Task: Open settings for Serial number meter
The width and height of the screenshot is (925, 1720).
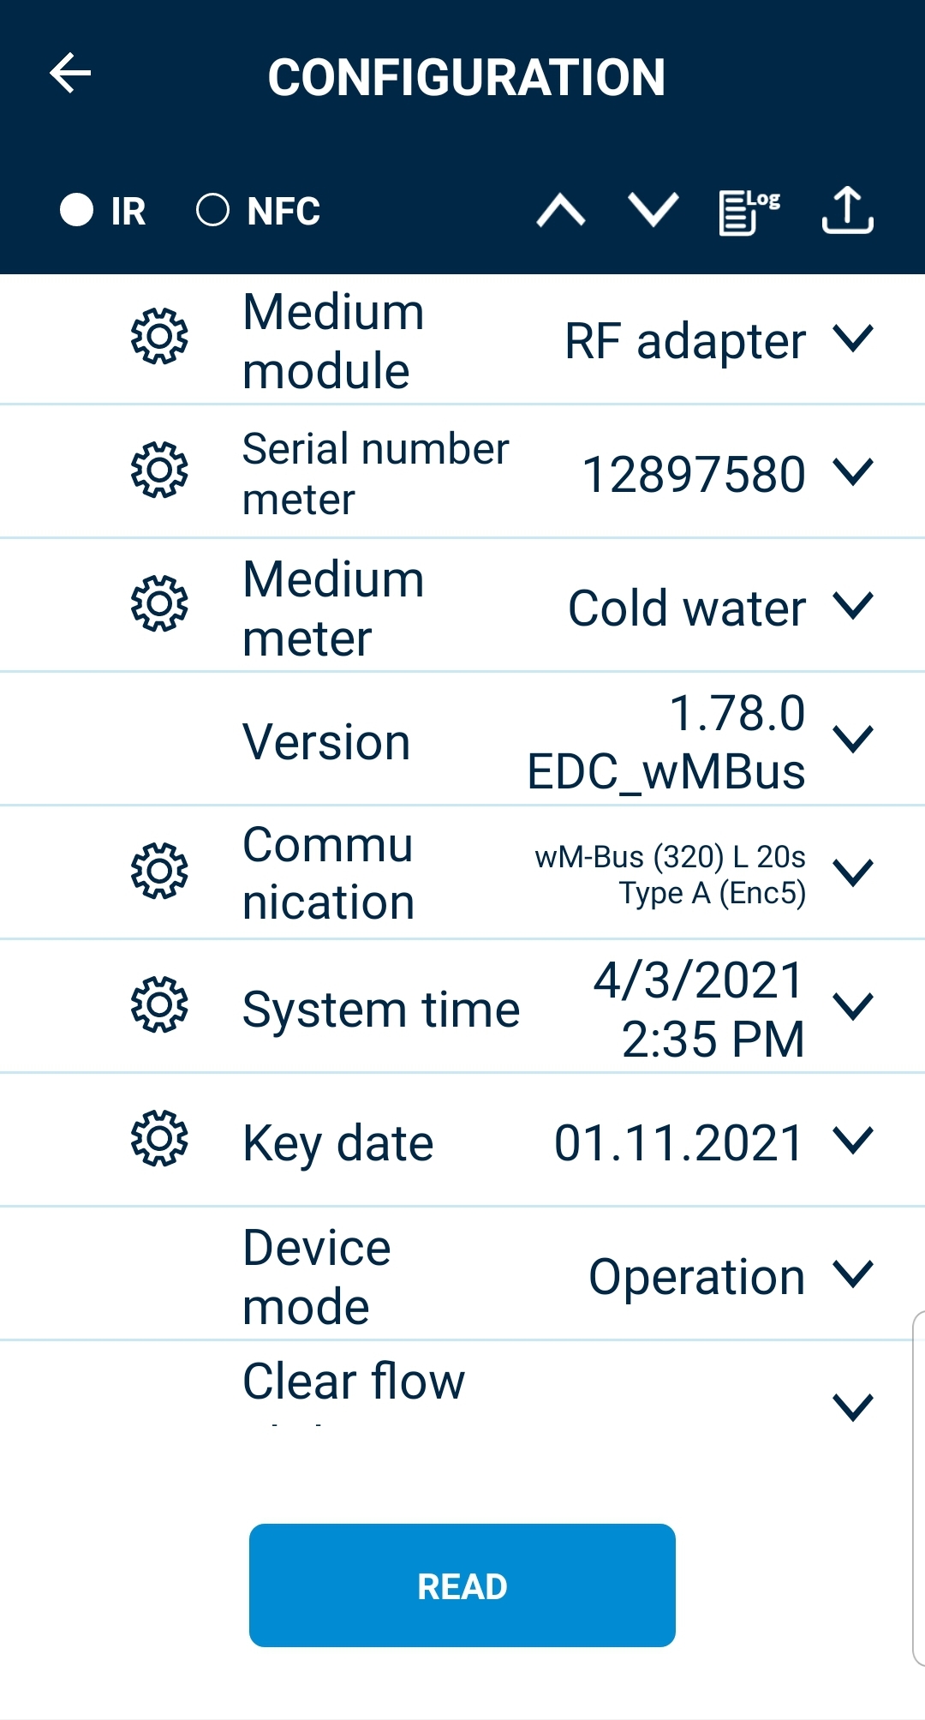Action: click(x=158, y=470)
